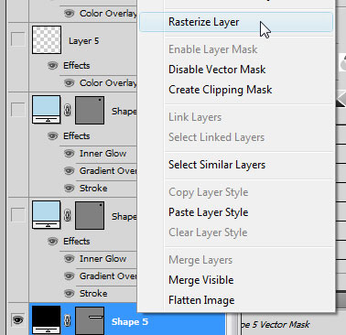The width and height of the screenshot is (346, 335).
Task: Click the link icon on the upper blue shape layer
Action: (68, 110)
